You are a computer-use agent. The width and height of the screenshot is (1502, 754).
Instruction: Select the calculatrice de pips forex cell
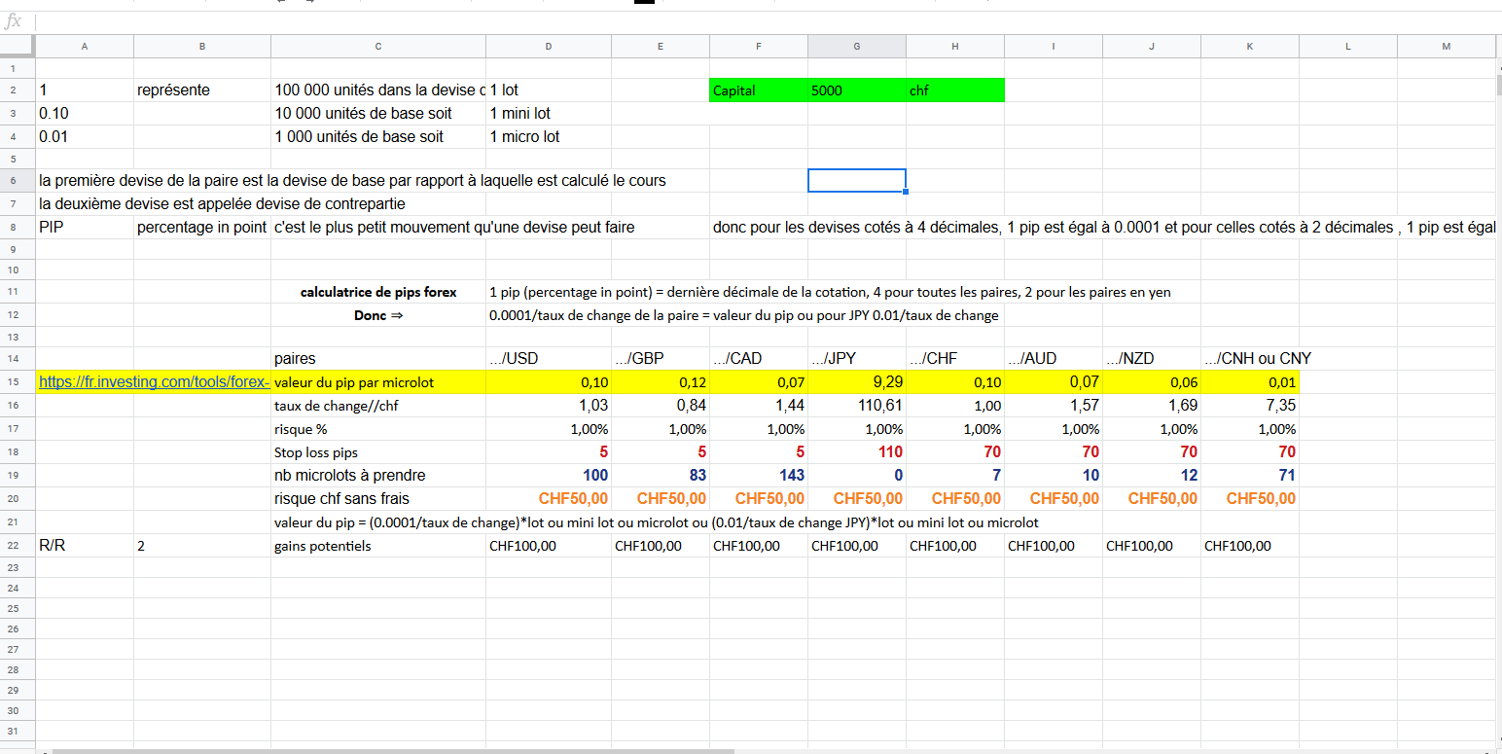point(378,292)
